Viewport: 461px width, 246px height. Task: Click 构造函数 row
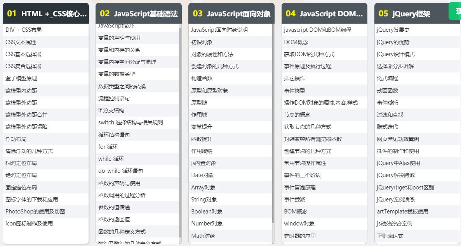[x=230, y=78]
